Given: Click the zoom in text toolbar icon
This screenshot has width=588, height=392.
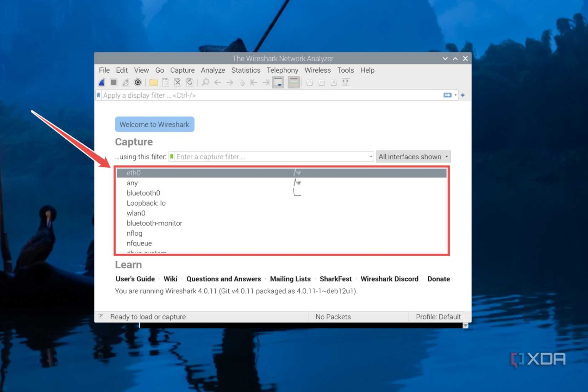Looking at the screenshot, I should pyautogui.click(x=310, y=83).
